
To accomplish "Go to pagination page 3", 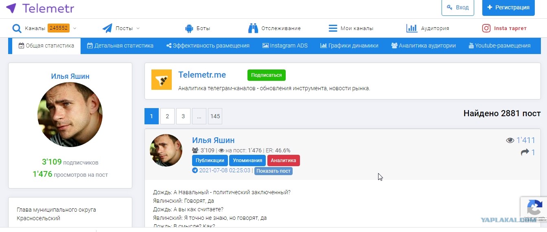I will (x=183, y=116).
